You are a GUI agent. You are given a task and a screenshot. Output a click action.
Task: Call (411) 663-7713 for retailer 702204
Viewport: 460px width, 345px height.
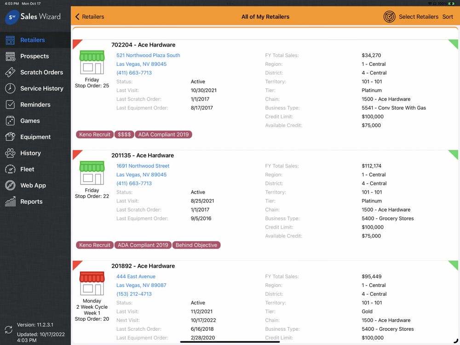coord(134,73)
